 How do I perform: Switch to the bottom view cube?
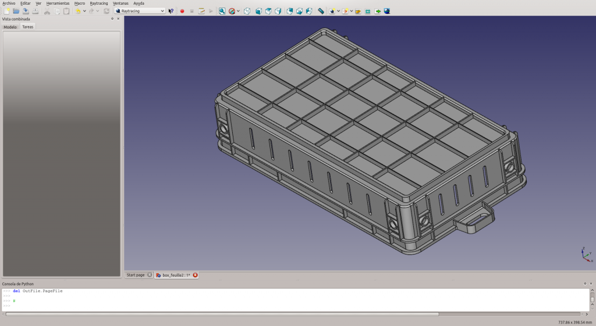(299, 11)
